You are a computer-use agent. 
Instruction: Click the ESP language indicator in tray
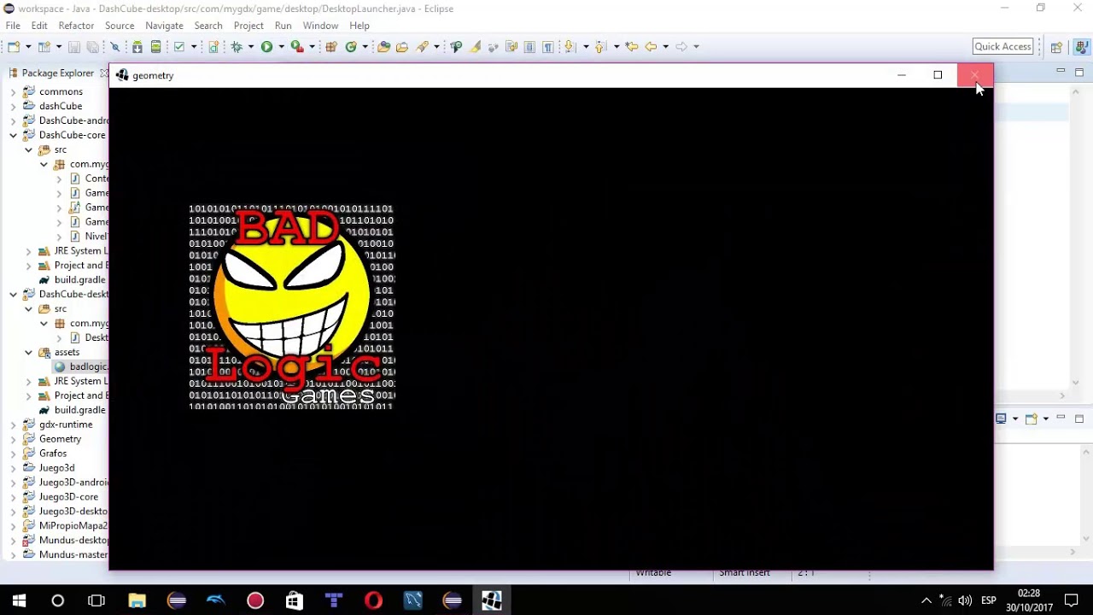click(x=989, y=600)
